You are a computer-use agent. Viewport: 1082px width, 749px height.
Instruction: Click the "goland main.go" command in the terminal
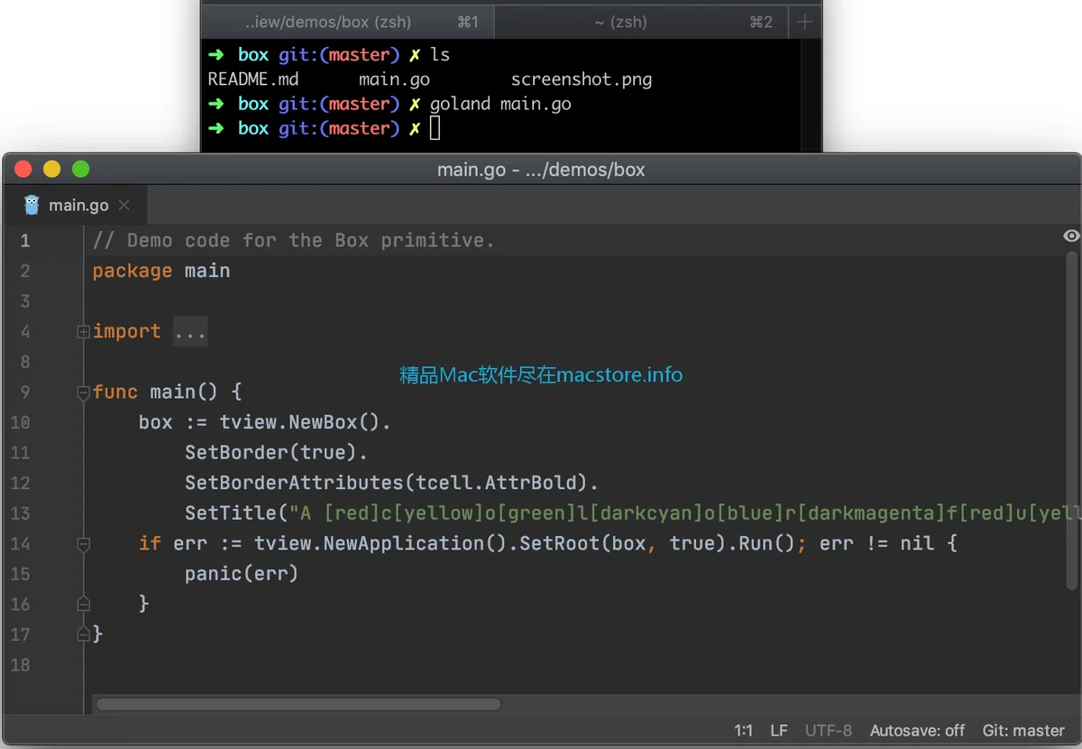(500, 104)
